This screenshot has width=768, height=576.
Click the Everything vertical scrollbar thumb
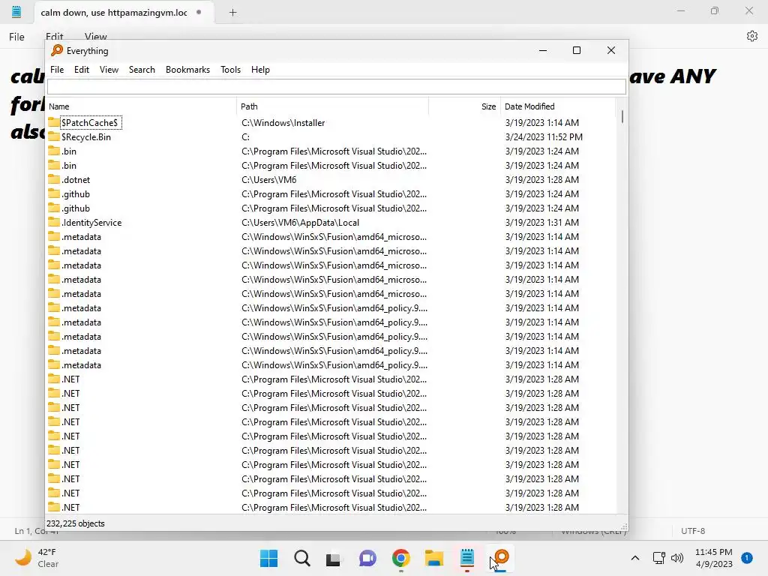[622, 116]
